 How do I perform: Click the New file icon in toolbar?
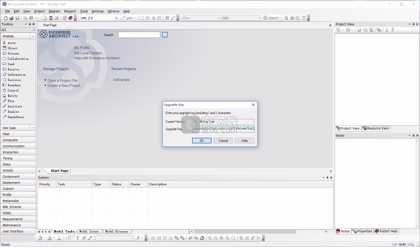point(6,18)
